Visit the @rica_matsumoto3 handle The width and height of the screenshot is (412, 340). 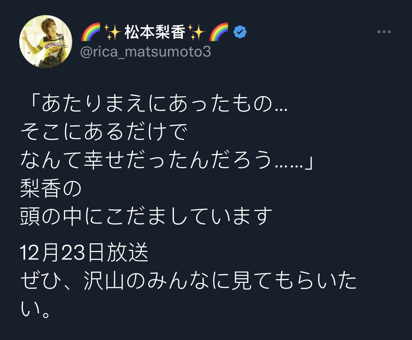click(x=145, y=52)
